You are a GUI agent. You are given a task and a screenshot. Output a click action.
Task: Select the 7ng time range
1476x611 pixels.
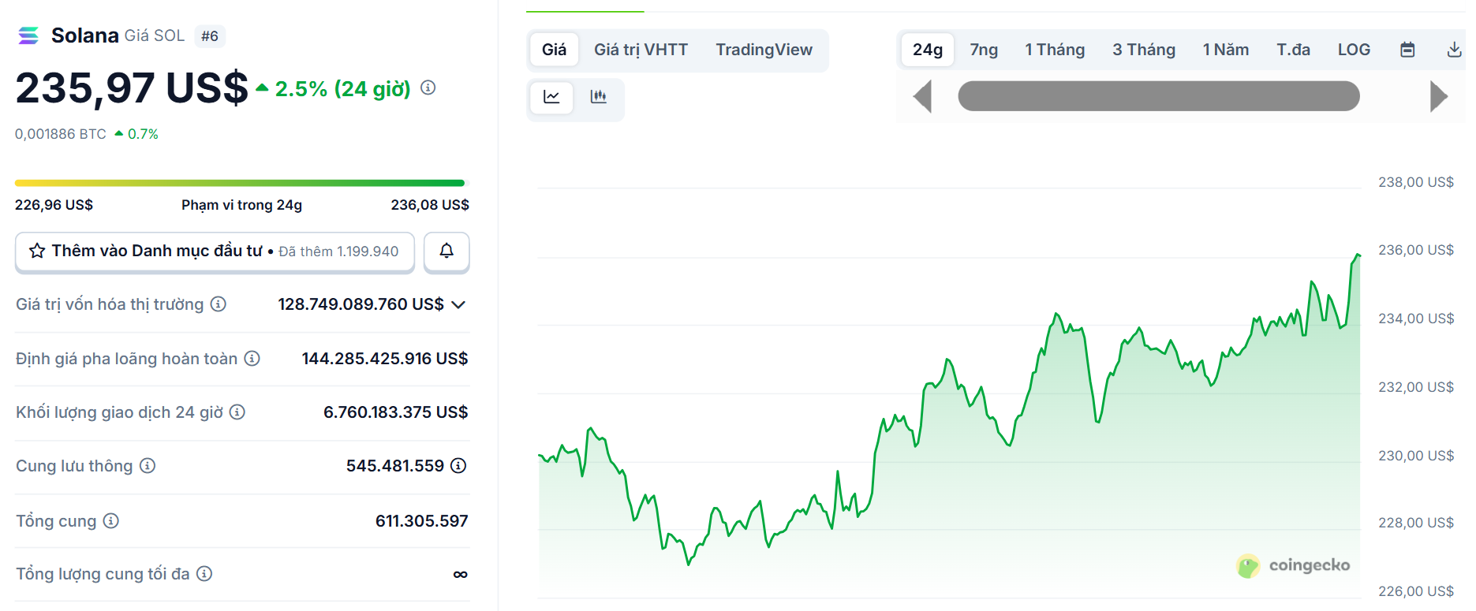(x=984, y=50)
